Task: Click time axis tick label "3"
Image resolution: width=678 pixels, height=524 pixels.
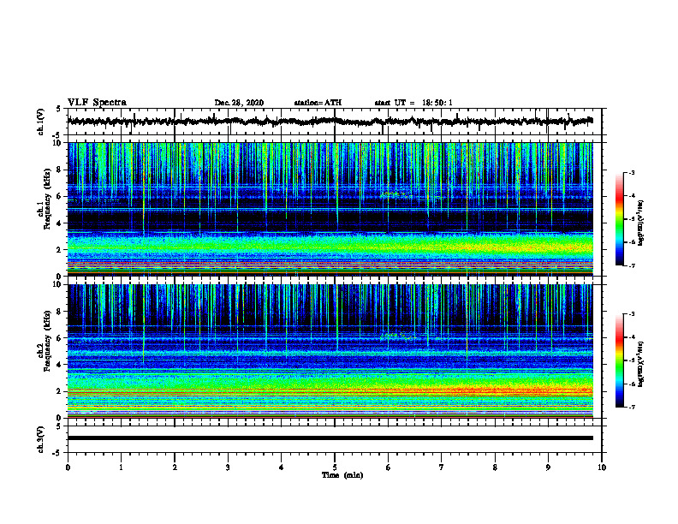Action: coord(228,467)
